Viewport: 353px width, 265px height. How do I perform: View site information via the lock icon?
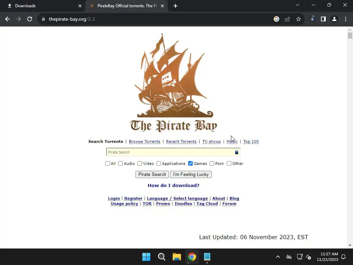click(43, 19)
